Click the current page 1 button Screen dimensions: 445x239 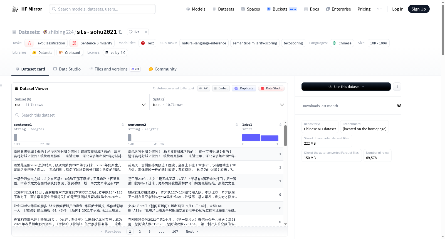(130, 232)
